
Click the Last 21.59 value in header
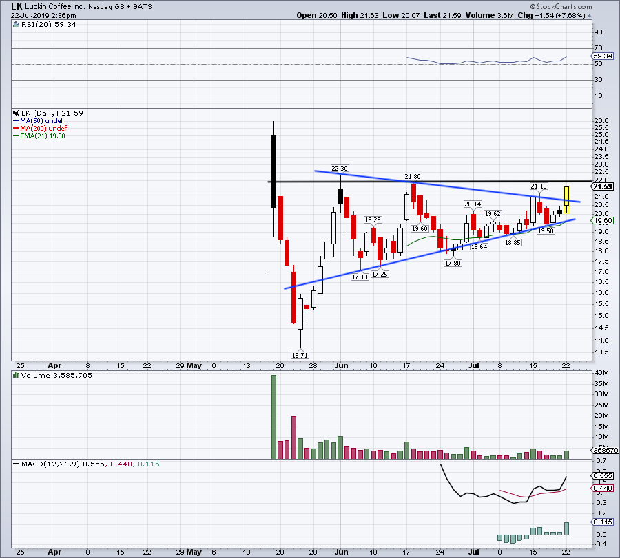[442, 15]
